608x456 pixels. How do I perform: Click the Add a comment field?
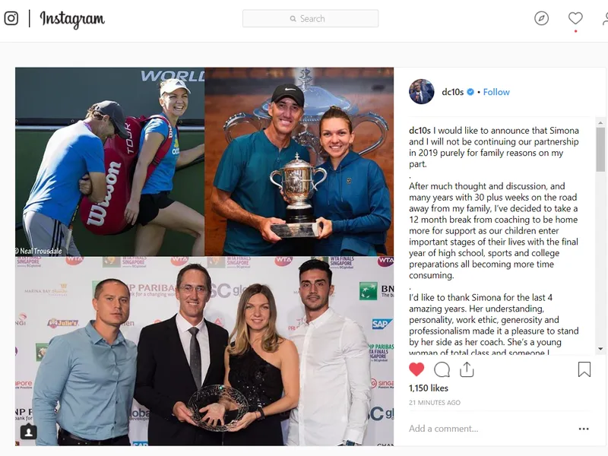pyautogui.click(x=489, y=429)
